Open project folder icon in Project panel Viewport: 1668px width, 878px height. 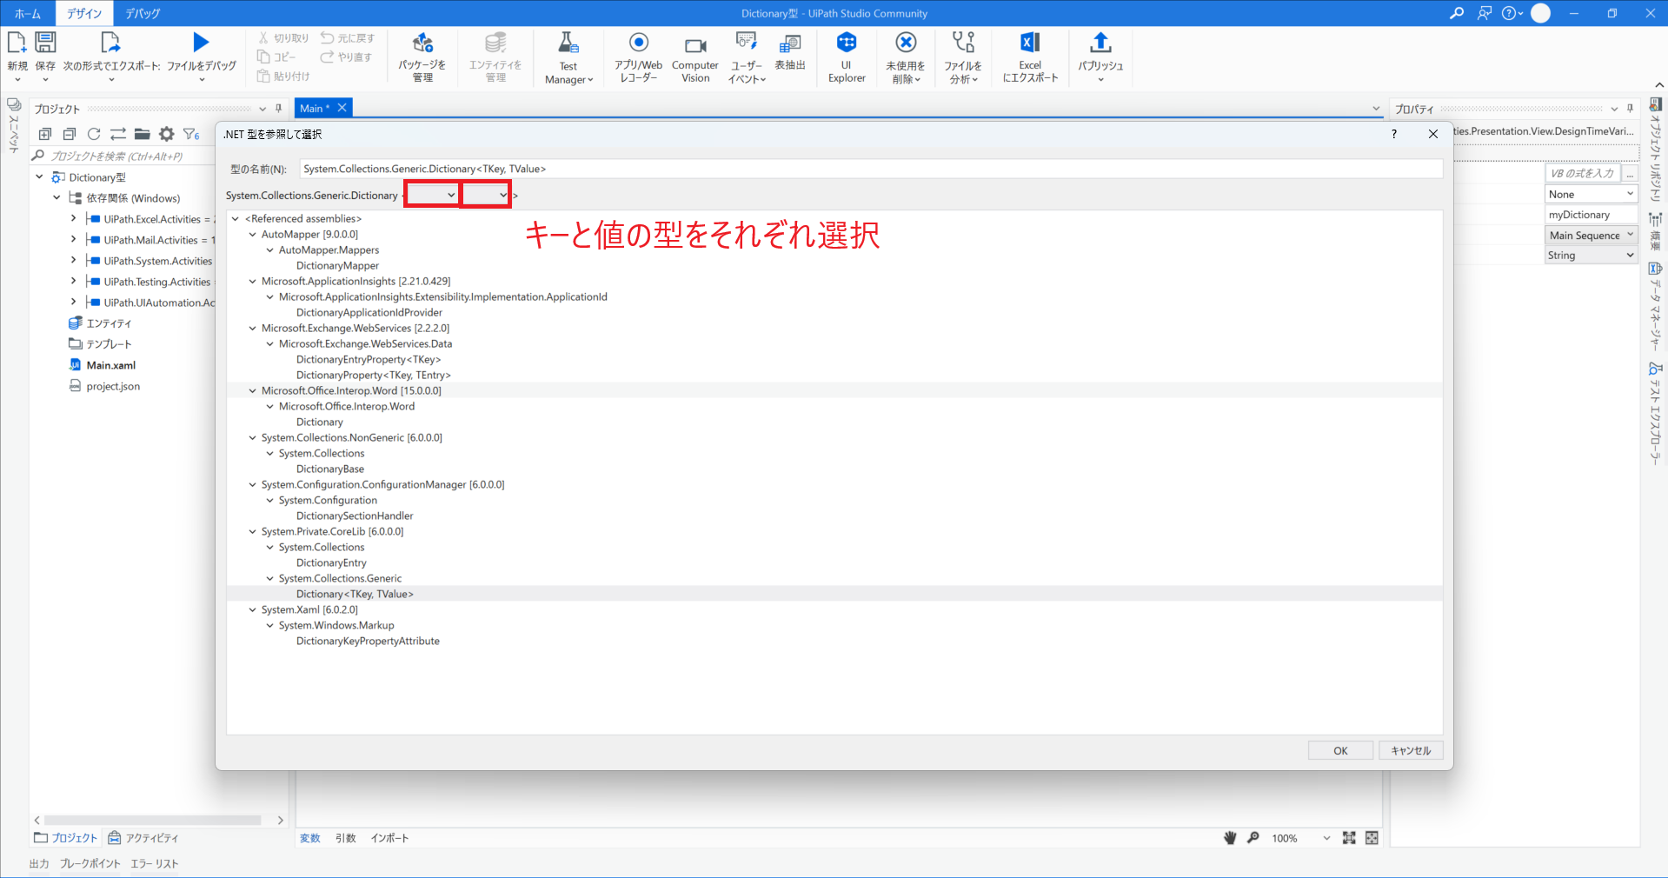143,134
